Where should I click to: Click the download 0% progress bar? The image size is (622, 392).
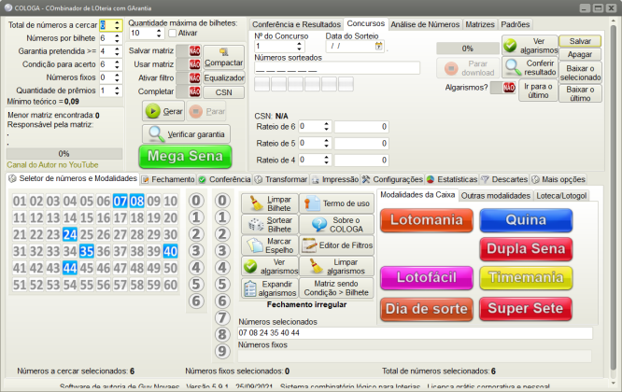click(x=468, y=49)
